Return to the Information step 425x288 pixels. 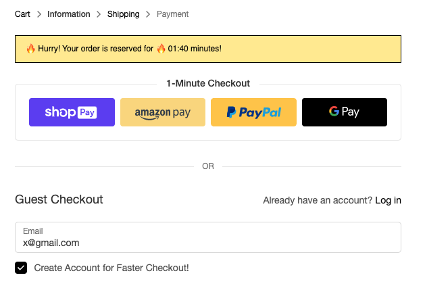pyautogui.click(x=68, y=14)
